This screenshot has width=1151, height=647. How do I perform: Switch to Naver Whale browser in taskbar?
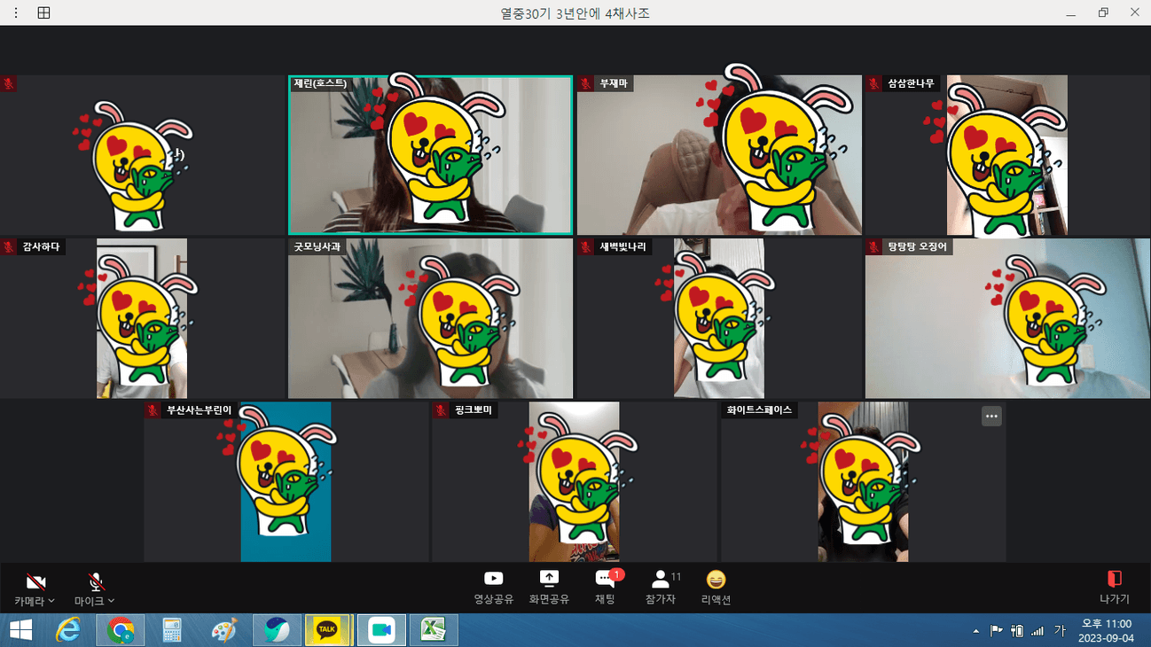pyautogui.click(x=277, y=630)
